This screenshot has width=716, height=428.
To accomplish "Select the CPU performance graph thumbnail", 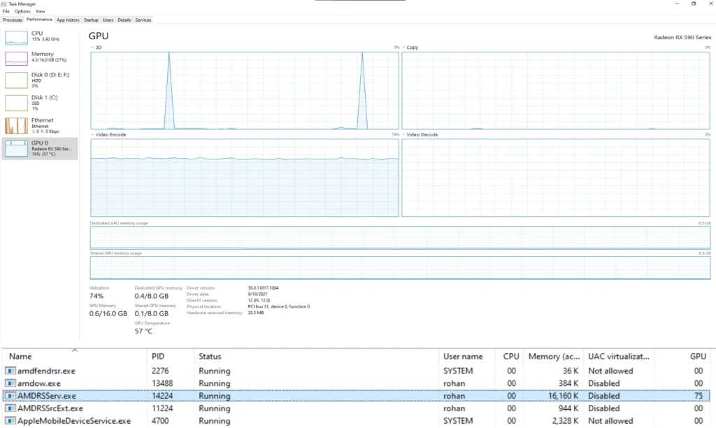I will pyautogui.click(x=16, y=37).
